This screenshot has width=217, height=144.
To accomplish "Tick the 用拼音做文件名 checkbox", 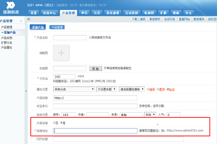I will [x=90, y=38].
